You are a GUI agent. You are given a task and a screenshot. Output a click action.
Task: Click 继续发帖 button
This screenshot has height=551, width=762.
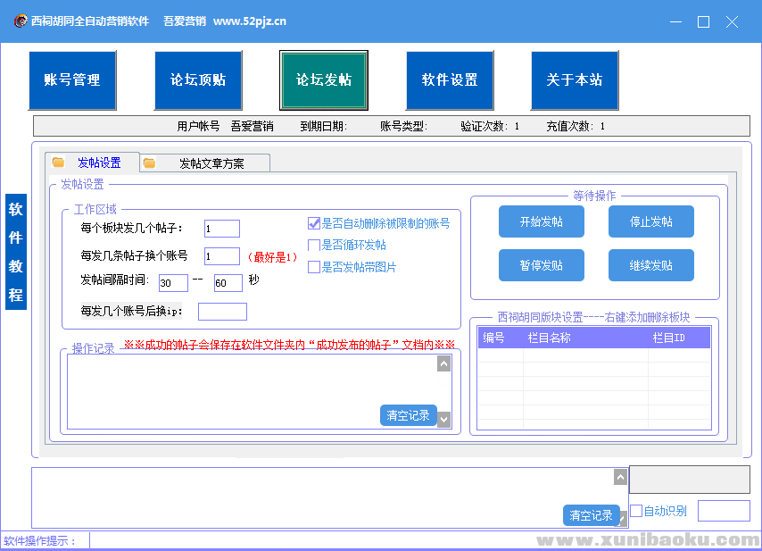(650, 265)
